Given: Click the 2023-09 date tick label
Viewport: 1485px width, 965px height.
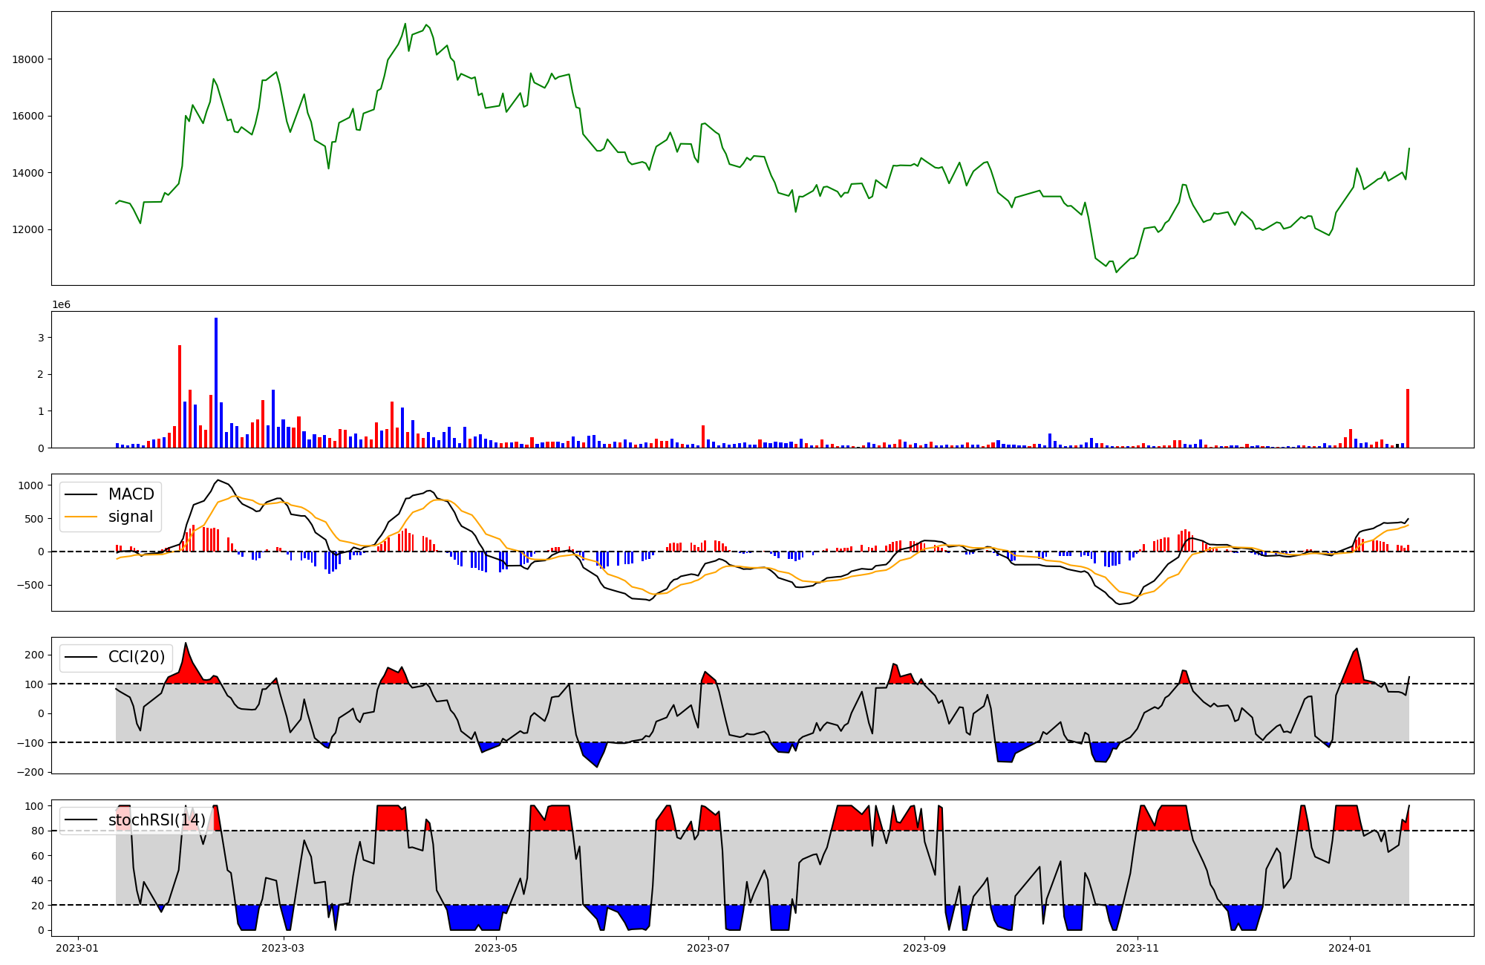Looking at the screenshot, I should click(924, 948).
